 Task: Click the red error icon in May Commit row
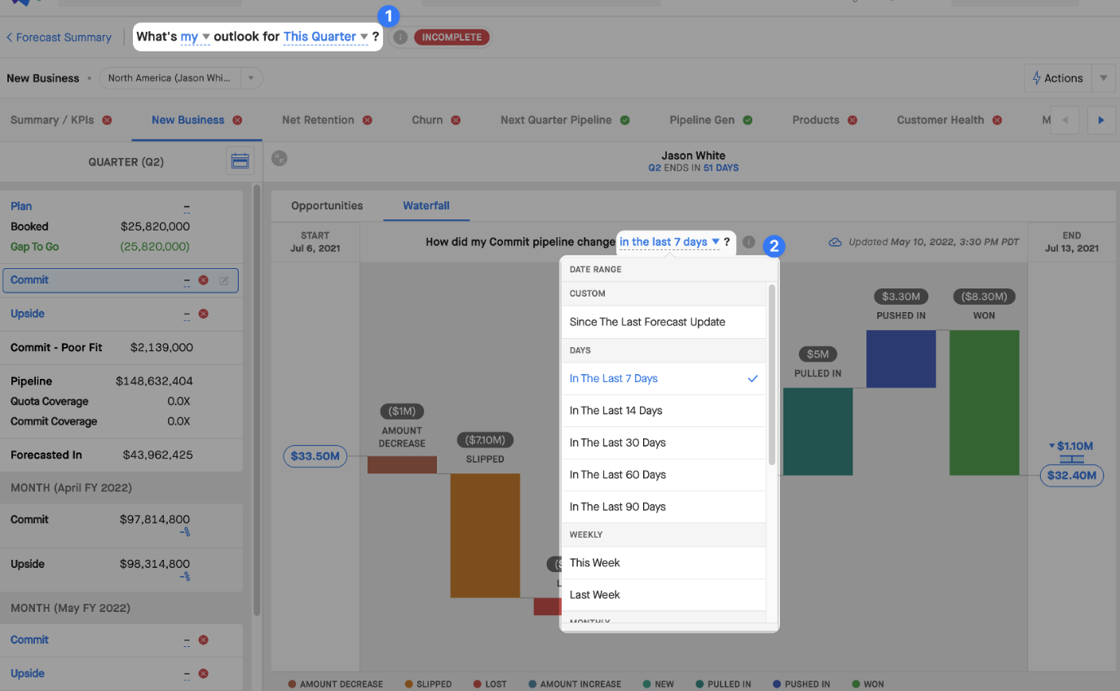coord(204,640)
